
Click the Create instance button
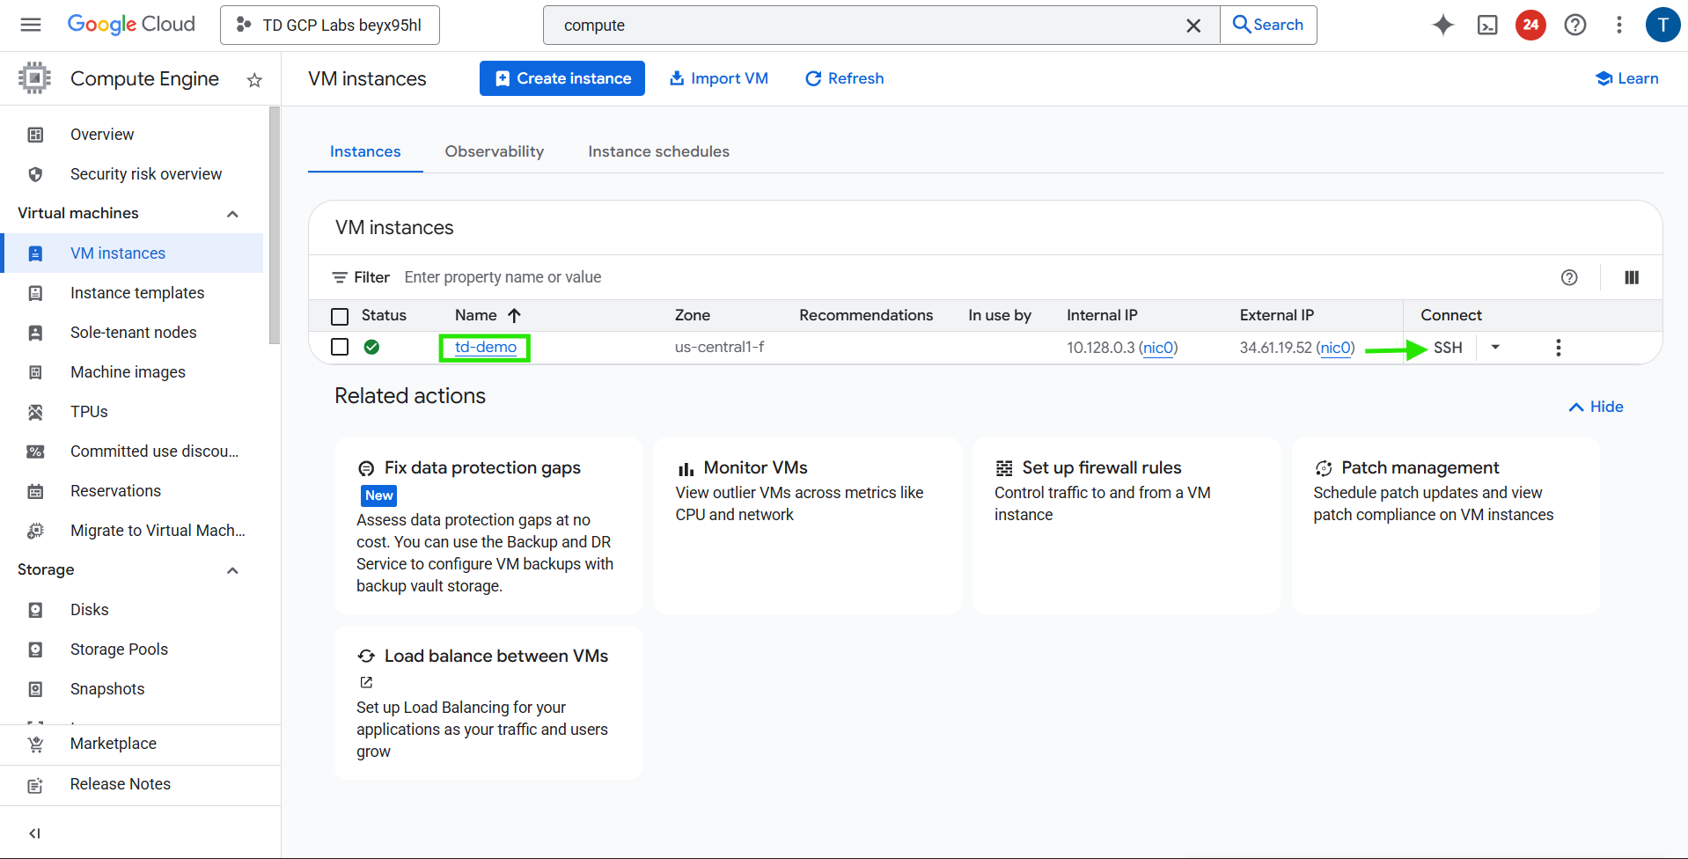[561, 78]
